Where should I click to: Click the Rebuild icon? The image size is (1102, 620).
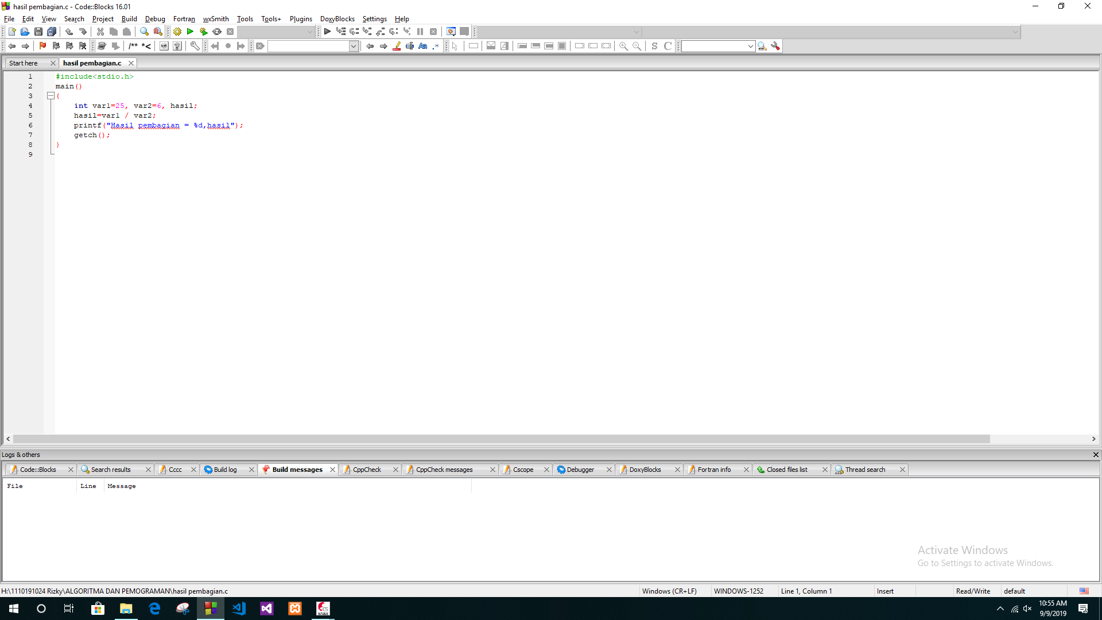(x=217, y=32)
